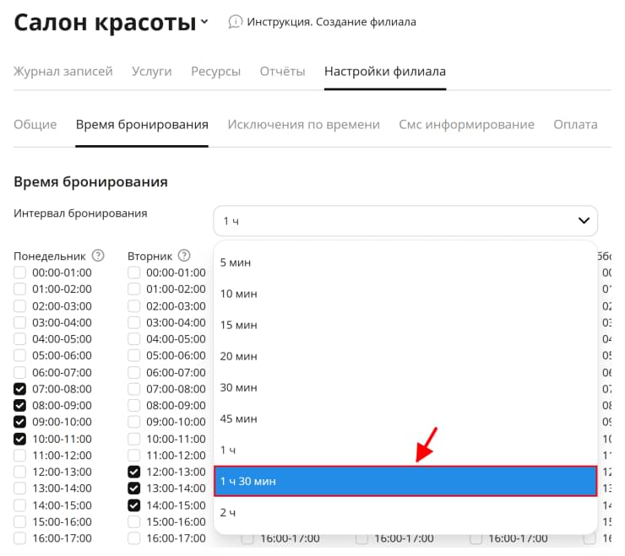
Task: Open the Салон красоты branch chevron
Action: [x=204, y=21]
